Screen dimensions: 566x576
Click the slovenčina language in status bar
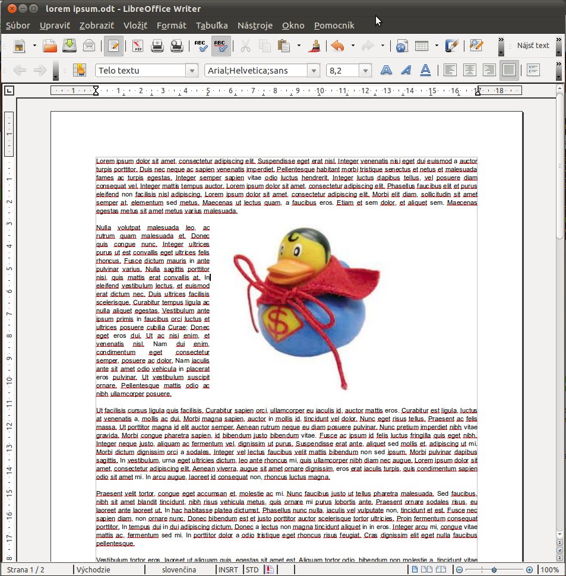[x=179, y=569]
